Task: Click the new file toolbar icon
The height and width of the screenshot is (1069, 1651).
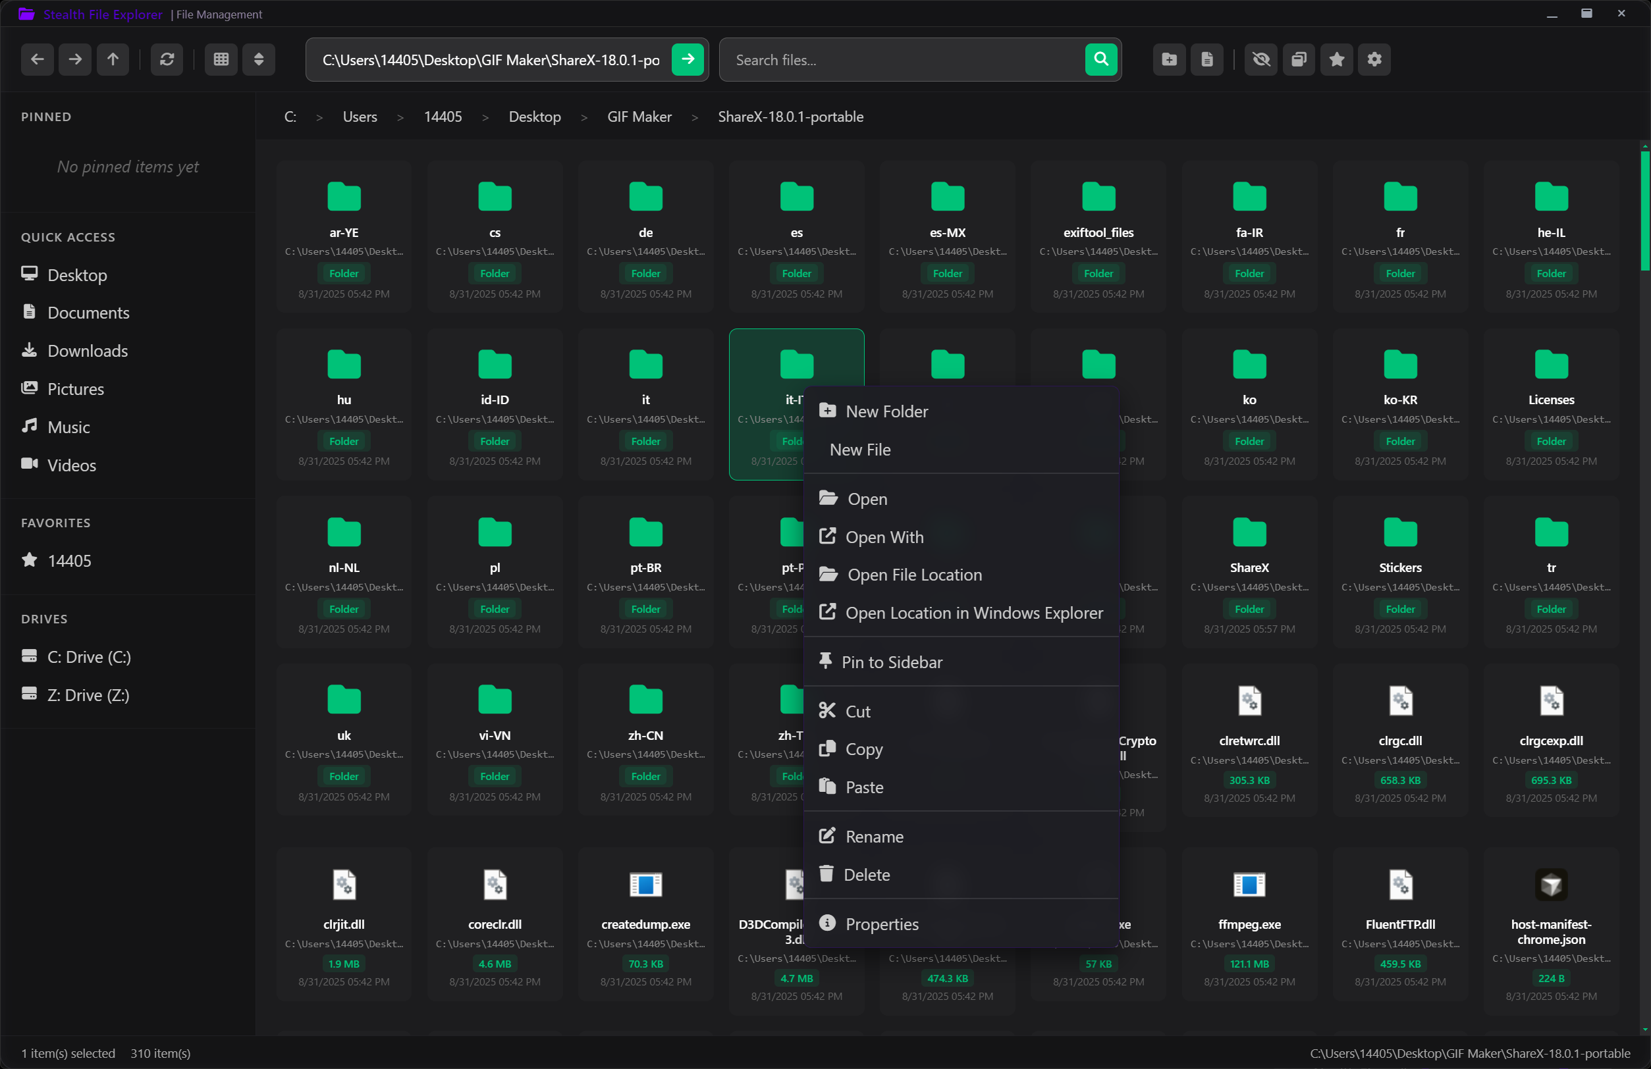Action: (x=1207, y=60)
